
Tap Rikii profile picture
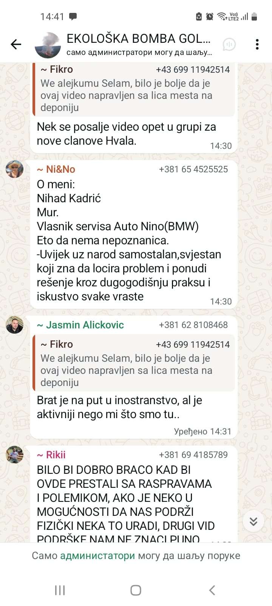click(15, 454)
